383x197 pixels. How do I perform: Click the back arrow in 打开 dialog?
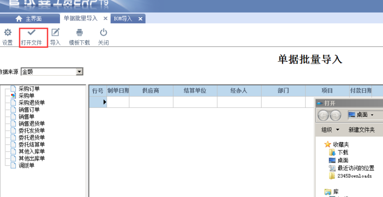point(323,115)
